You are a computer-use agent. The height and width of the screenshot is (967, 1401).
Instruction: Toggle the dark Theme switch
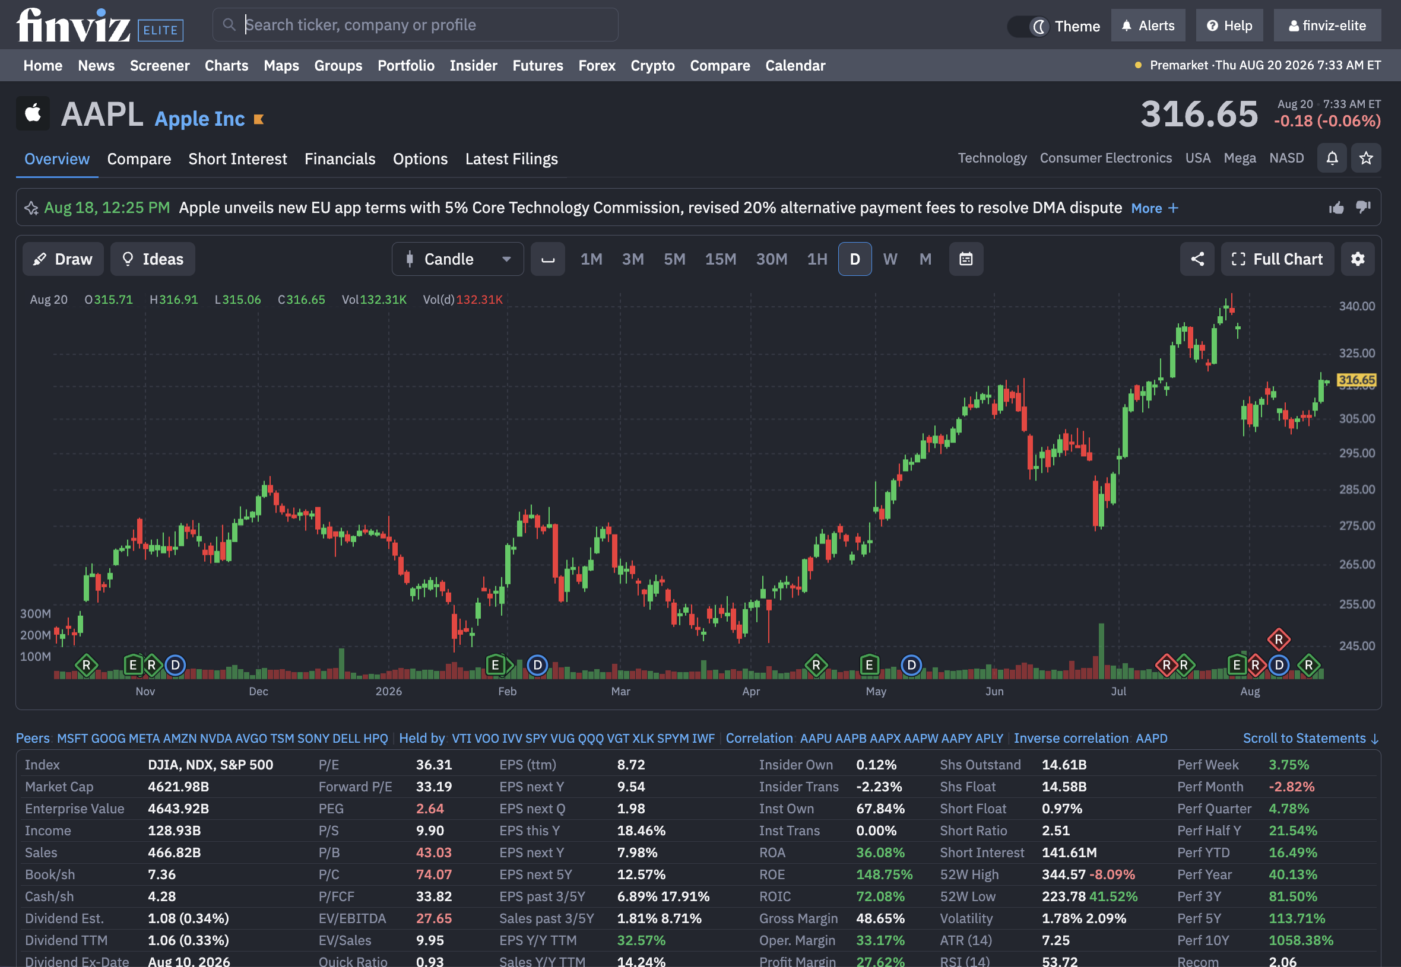point(1029,27)
